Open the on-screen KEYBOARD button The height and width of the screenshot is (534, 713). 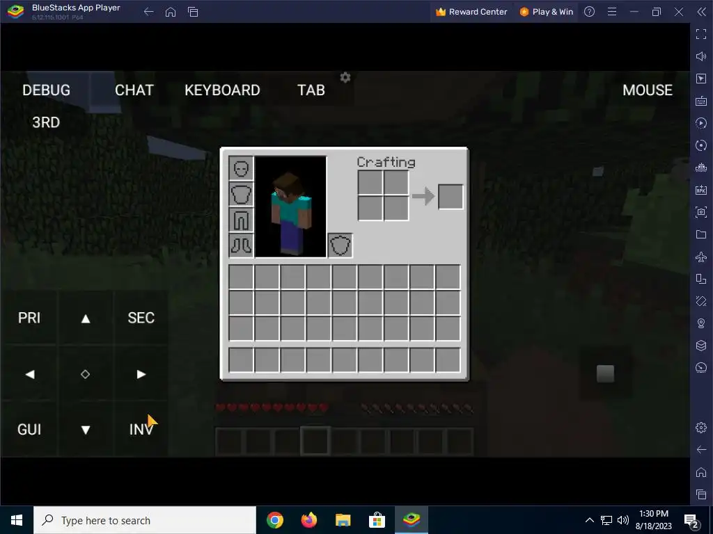point(222,90)
